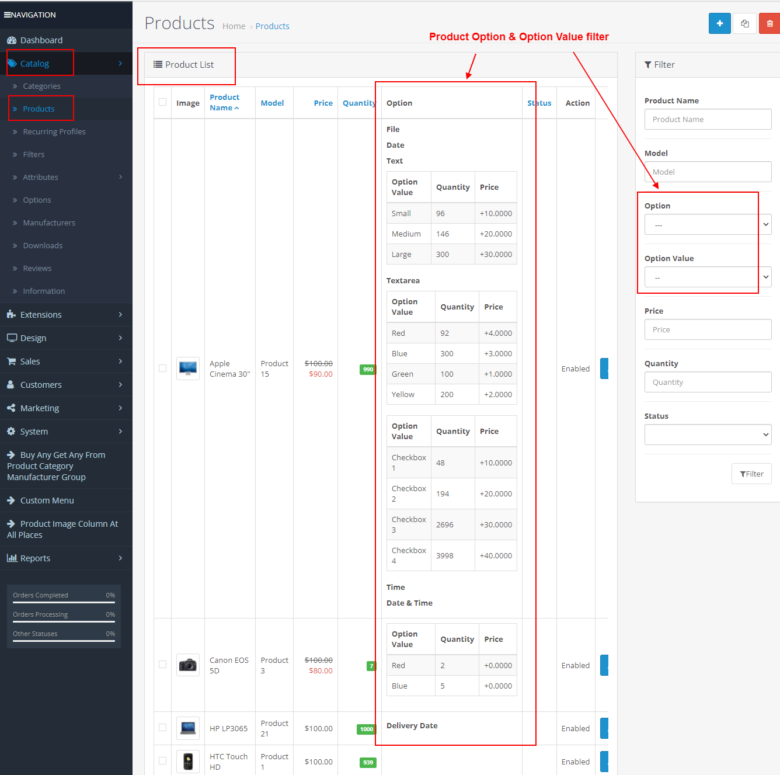
Task: Open Categories under Catalog menu
Action: 41,86
